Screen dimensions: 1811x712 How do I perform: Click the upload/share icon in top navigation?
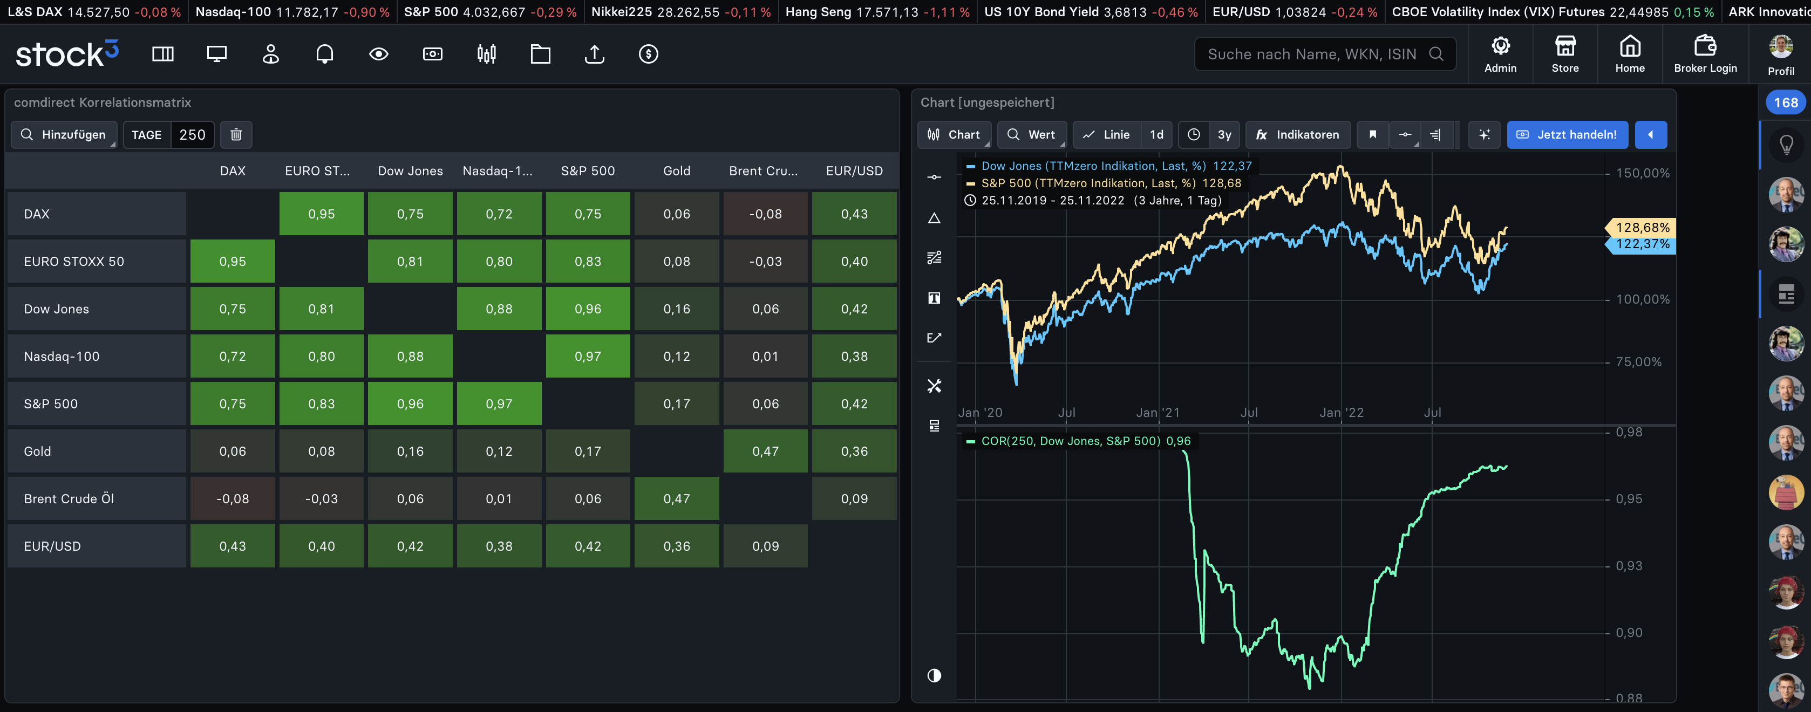tap(595, 54)
